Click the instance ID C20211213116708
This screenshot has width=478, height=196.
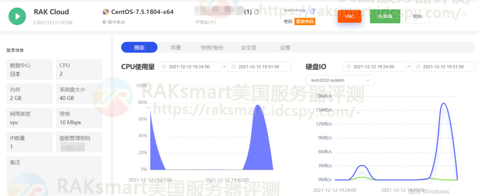point(53,22)
